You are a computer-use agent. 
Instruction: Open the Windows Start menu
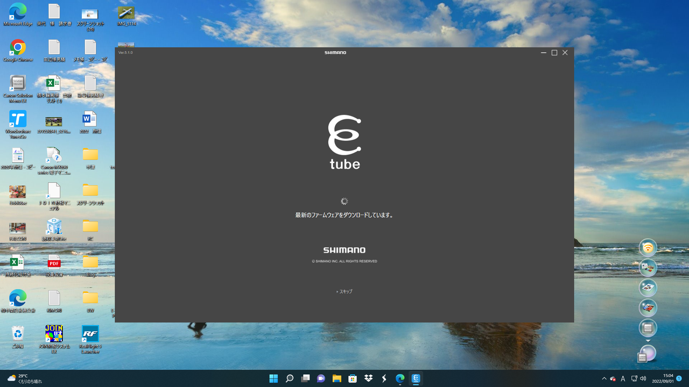tap(273, 378)
